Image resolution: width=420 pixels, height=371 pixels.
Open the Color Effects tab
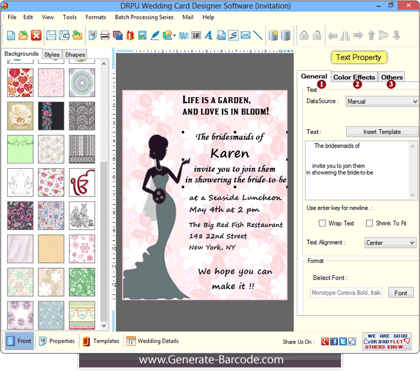point(354,77)
